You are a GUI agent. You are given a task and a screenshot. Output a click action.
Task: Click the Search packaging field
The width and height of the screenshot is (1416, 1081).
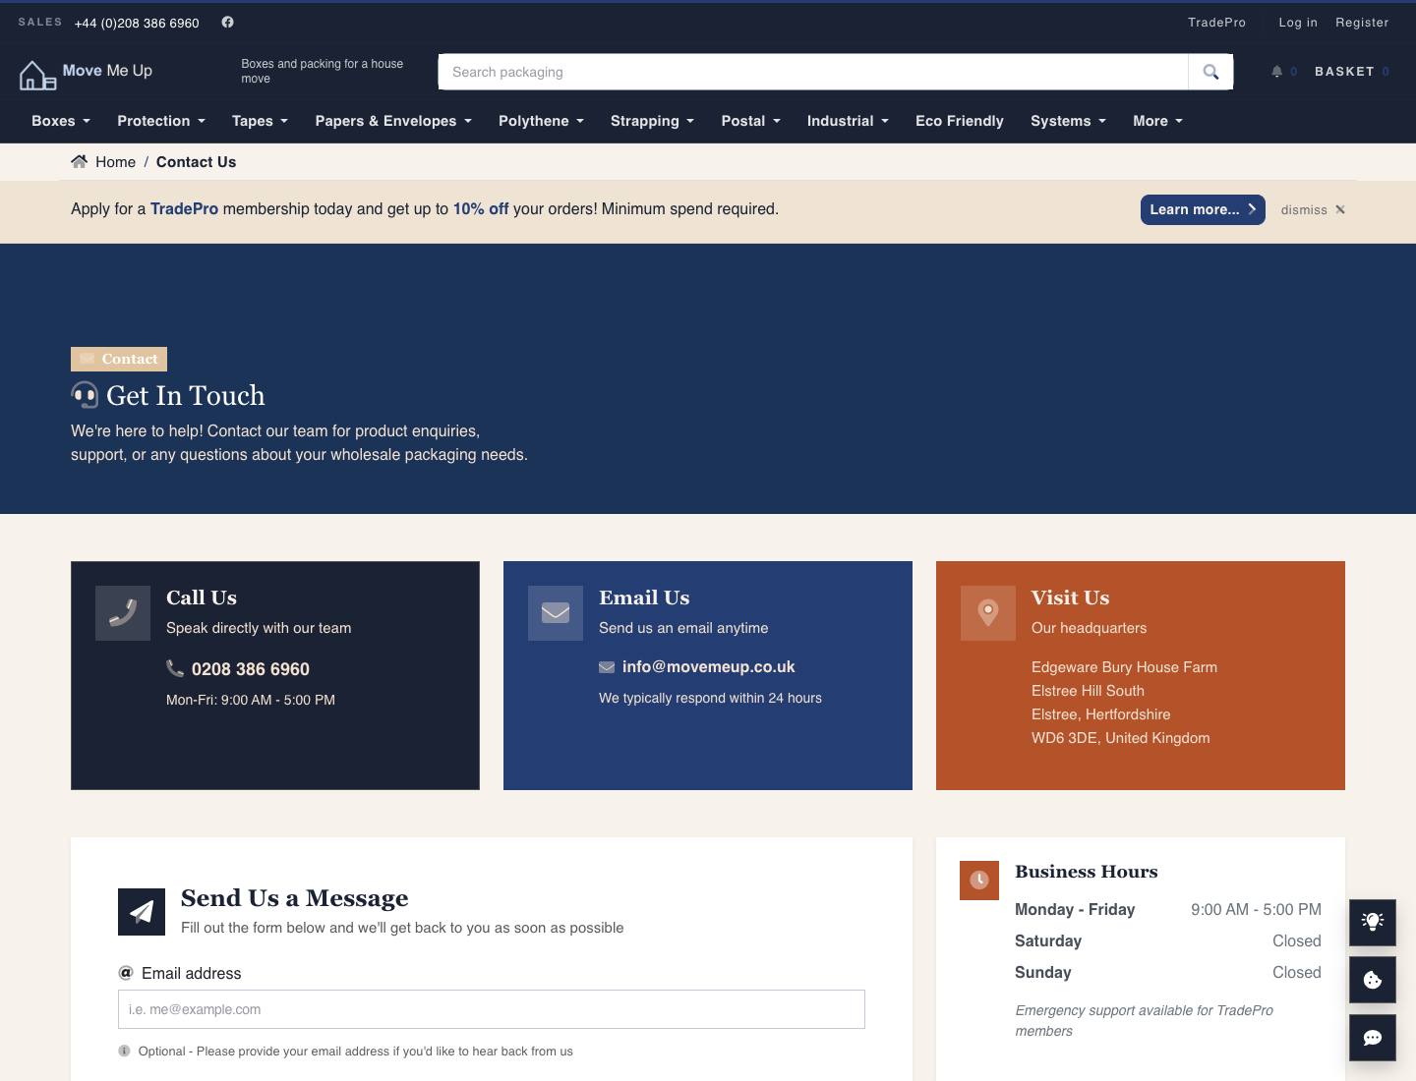pos(813,72)
